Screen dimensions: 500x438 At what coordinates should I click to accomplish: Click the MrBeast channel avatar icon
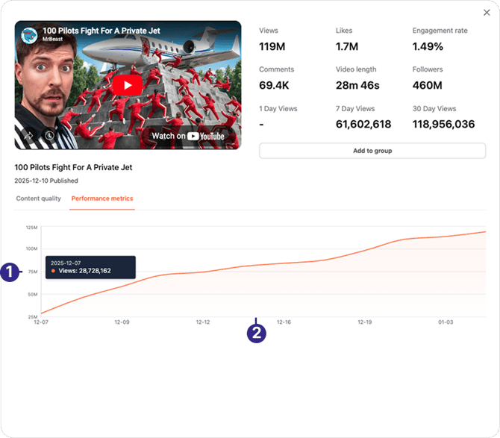coord(29,36)
